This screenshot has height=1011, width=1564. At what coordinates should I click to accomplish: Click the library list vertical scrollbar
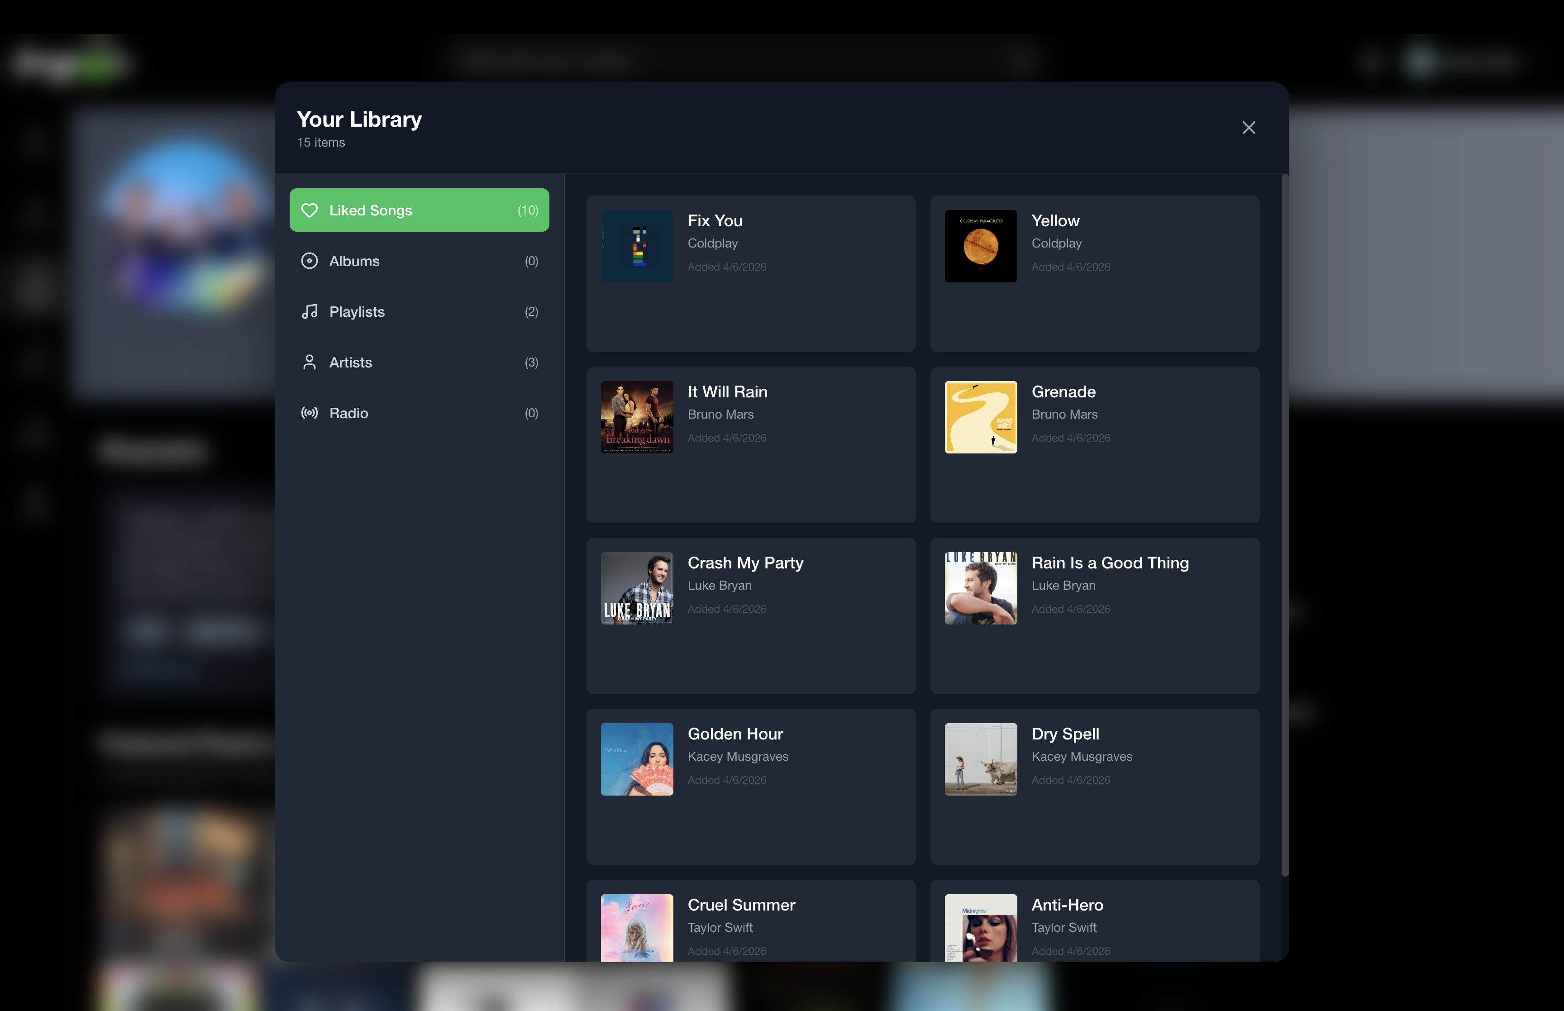(x=1284, y=525)
